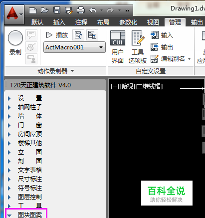The width and height of the screenshot is (205, 218).
Task: Click the 编辑别名 button
Action: click(168, 59)
